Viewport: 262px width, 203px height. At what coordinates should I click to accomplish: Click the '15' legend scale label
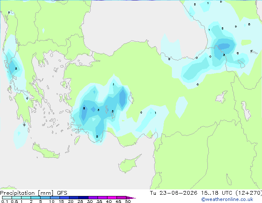tap(61, 201)
